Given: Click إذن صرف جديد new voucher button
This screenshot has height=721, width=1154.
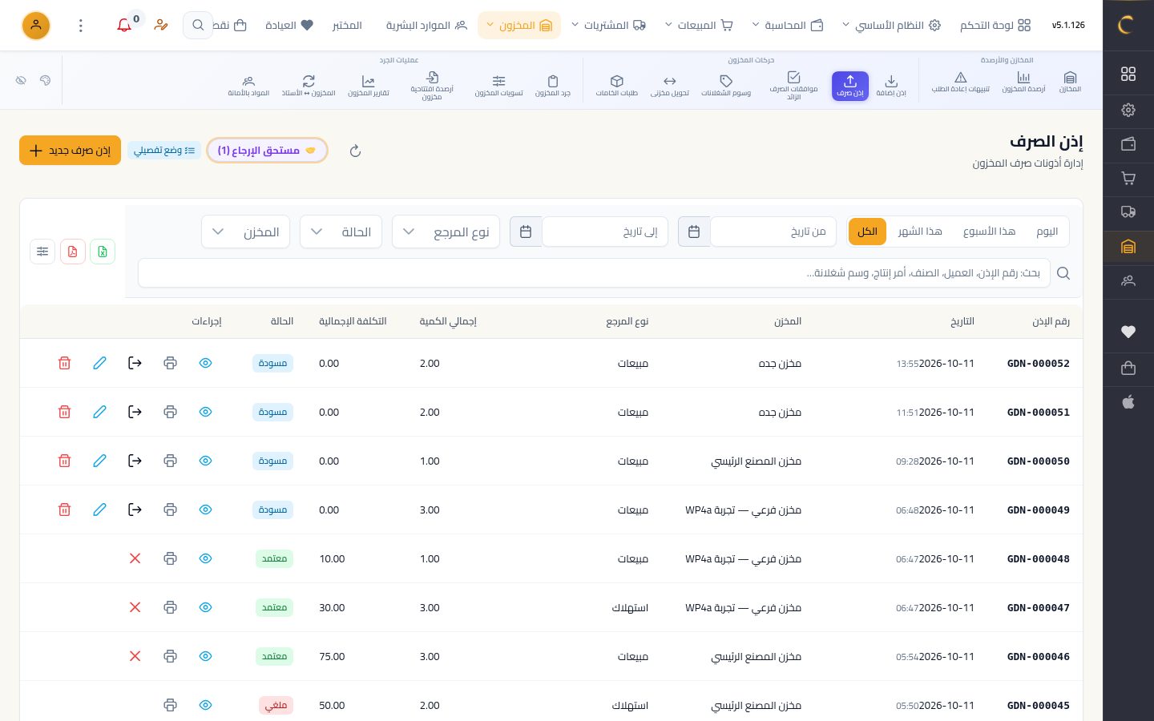Looking at the screenshot, I should click(x=70, y=151).
